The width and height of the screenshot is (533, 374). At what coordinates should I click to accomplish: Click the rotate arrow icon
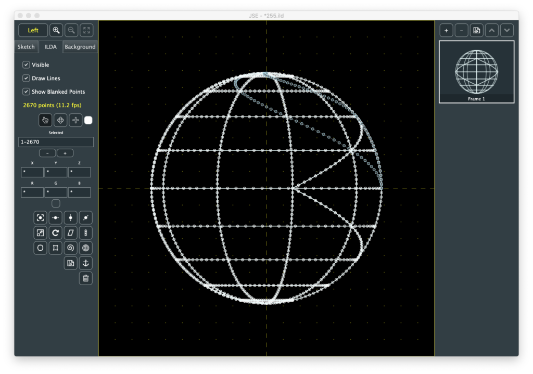[56, 233]
